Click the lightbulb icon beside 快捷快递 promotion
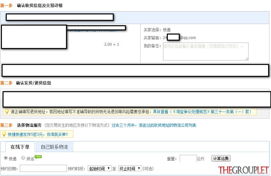This screenshot has width=271, height=176. pyautogui.click(x=4, y=134)
